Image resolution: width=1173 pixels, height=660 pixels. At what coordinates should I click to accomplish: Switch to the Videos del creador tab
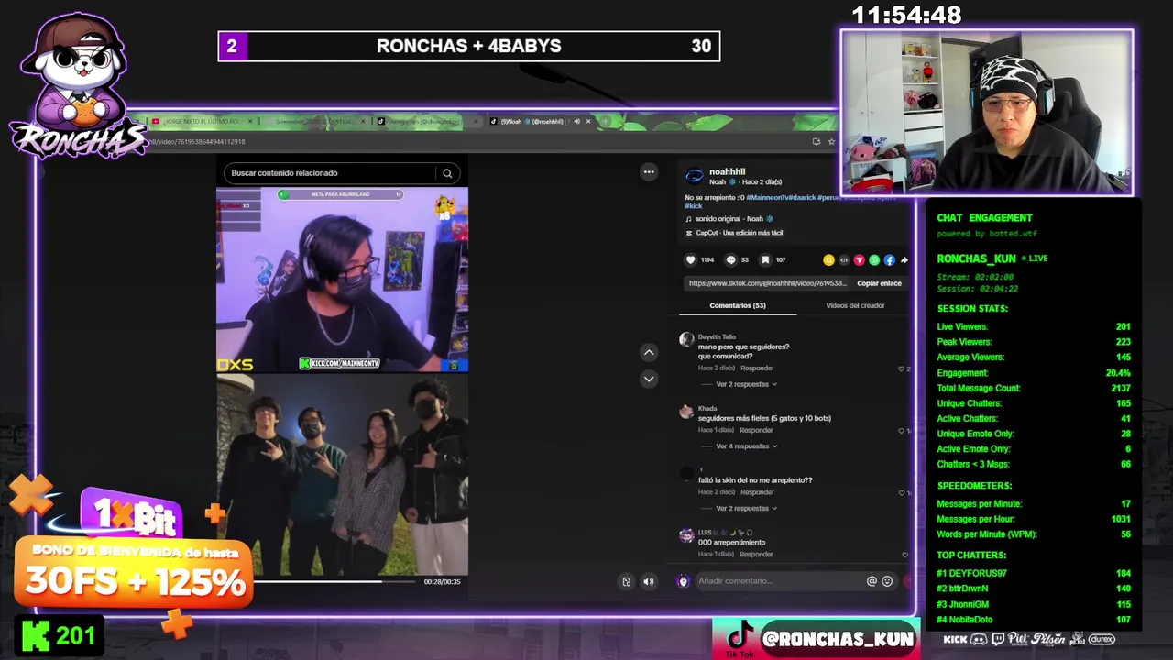pyautogui.click(x=855, y=305)
